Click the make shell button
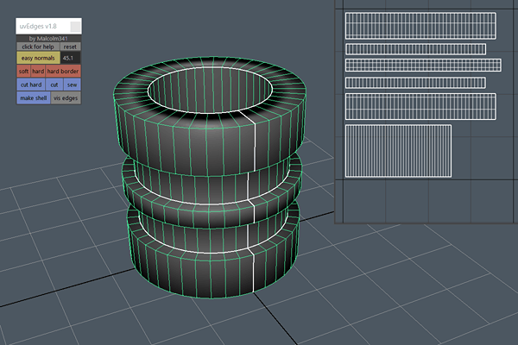 pyautogui.click(x=33, y=98)
